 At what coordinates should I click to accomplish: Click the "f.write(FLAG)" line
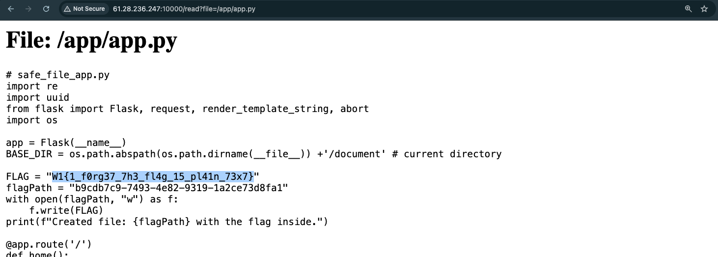pos(66,210)
